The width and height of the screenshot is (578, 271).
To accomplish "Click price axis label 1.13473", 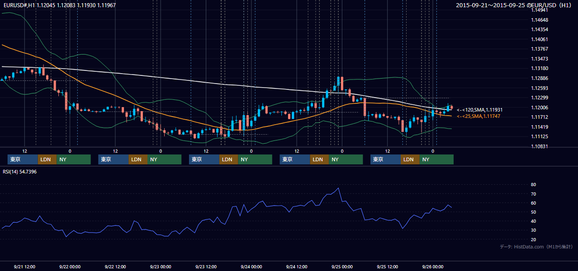I will (540, 59).
